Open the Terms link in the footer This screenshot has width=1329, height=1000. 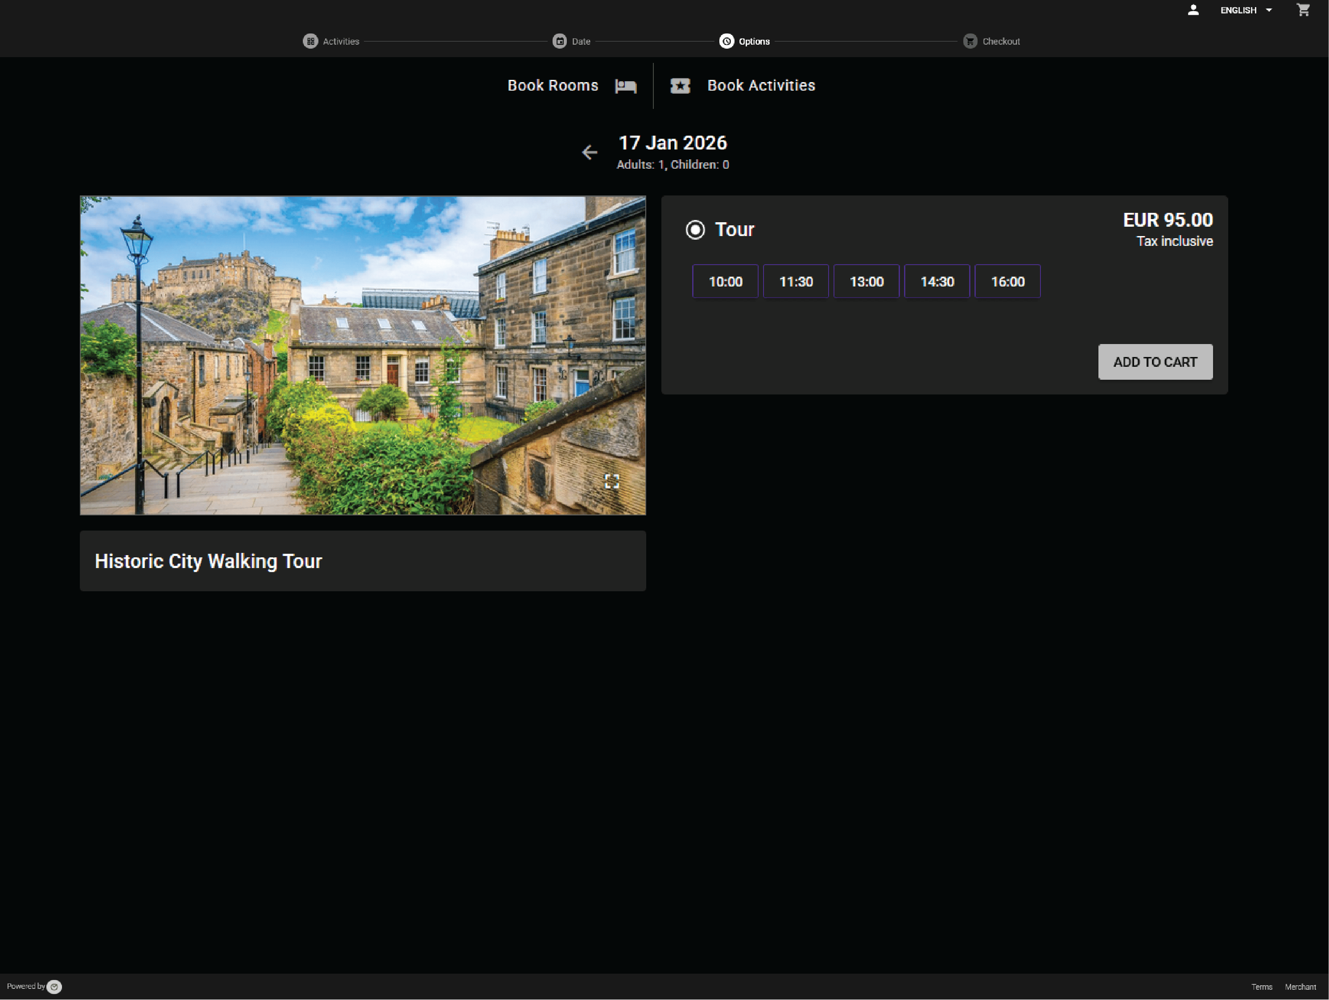(1261, 987)
